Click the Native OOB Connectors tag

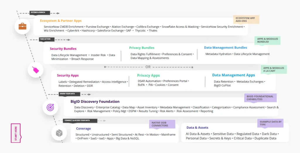162,124
